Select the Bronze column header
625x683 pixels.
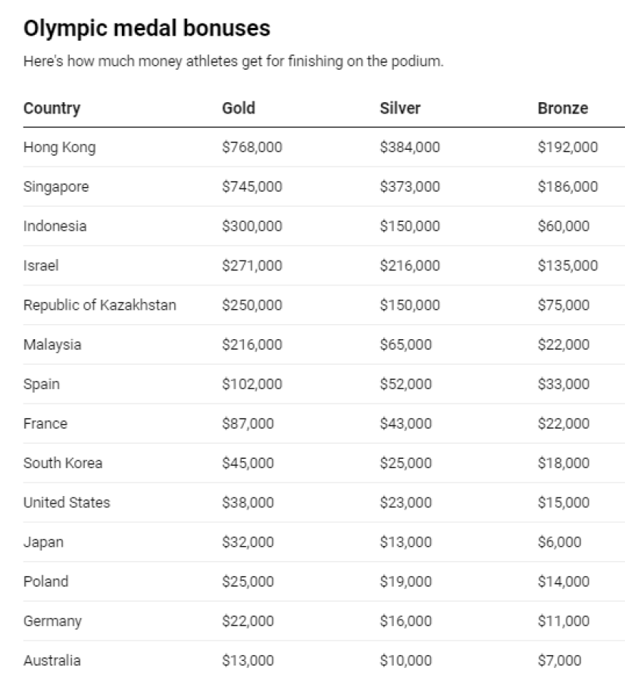(563, 108)
